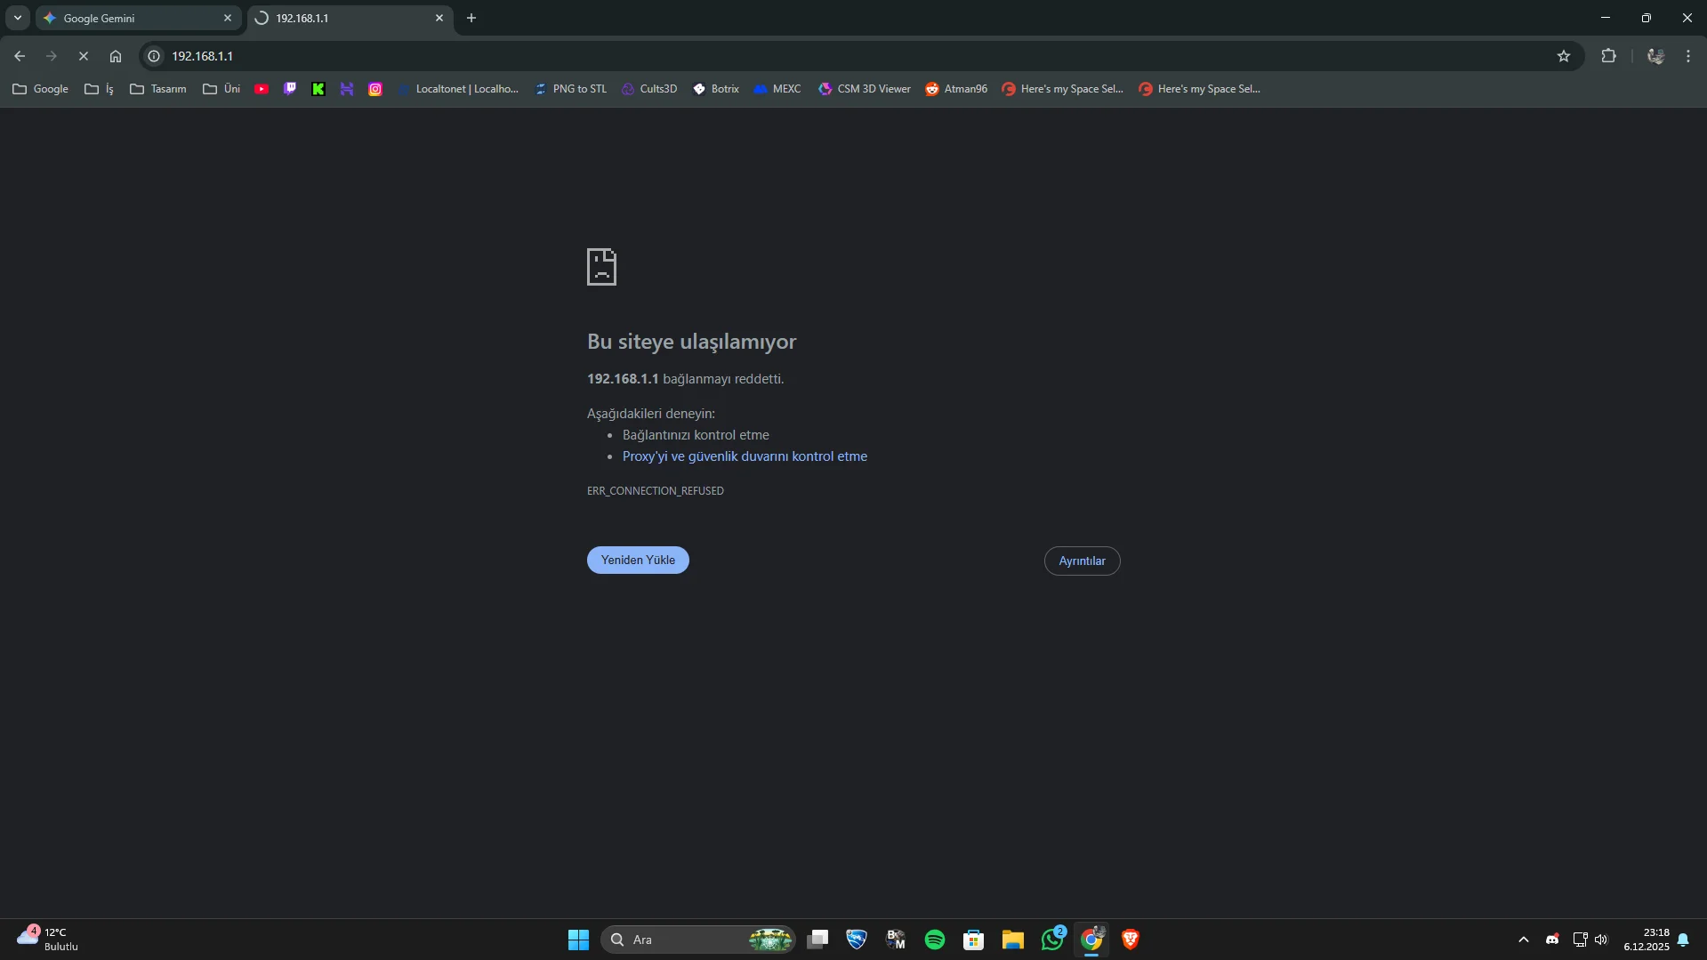View site information icon in address bar
This screenshot has width=1707, height=960.
154,56
